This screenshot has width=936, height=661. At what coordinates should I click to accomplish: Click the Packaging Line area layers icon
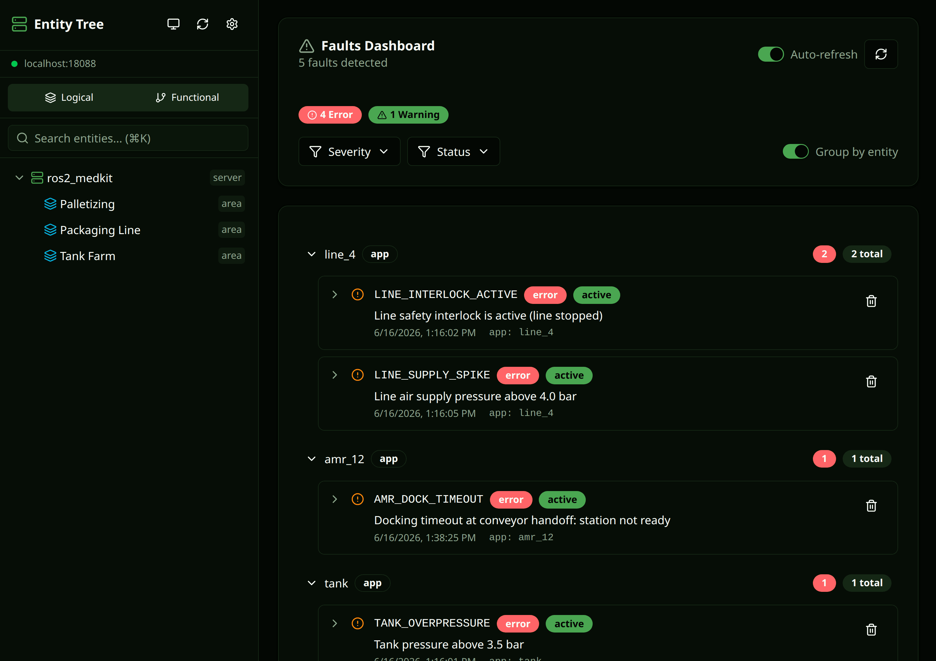[x=50, y=230]
